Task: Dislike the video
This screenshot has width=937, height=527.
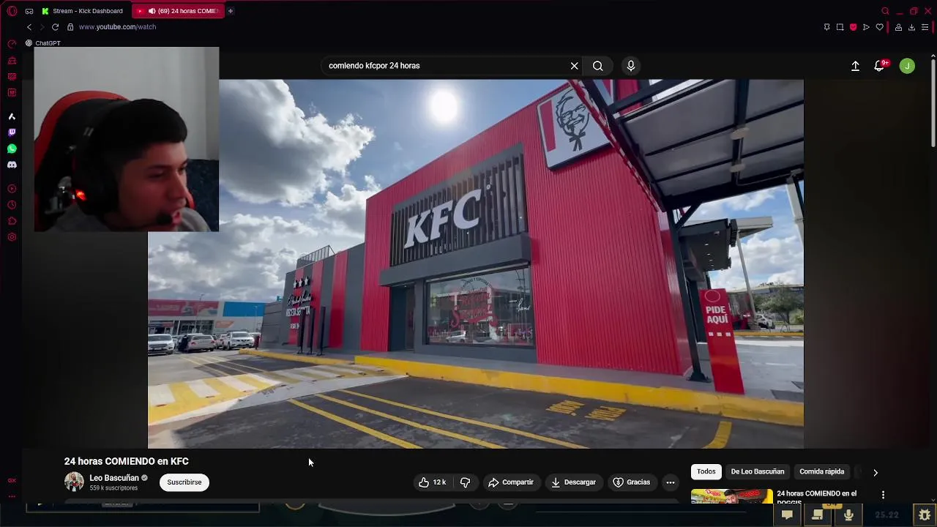Action: click(x=466, y=482)
